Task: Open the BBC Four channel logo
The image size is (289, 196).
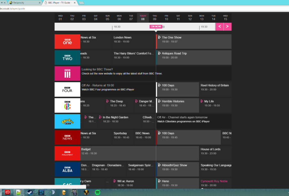Action: (x=67, y=90)
